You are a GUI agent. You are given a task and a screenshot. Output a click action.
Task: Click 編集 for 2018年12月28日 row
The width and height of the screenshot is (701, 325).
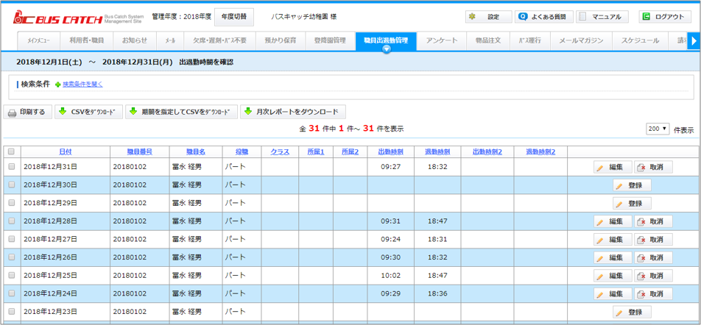[613, 221]
